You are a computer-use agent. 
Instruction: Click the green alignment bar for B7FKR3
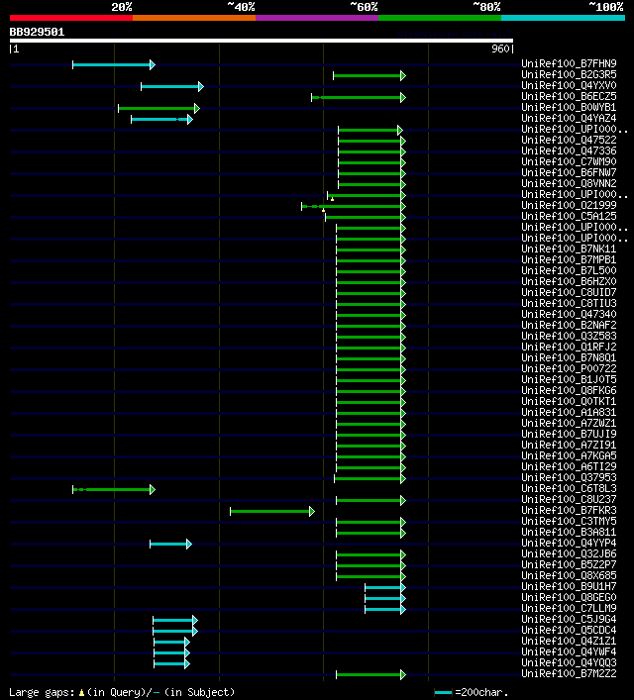point(272,512)
